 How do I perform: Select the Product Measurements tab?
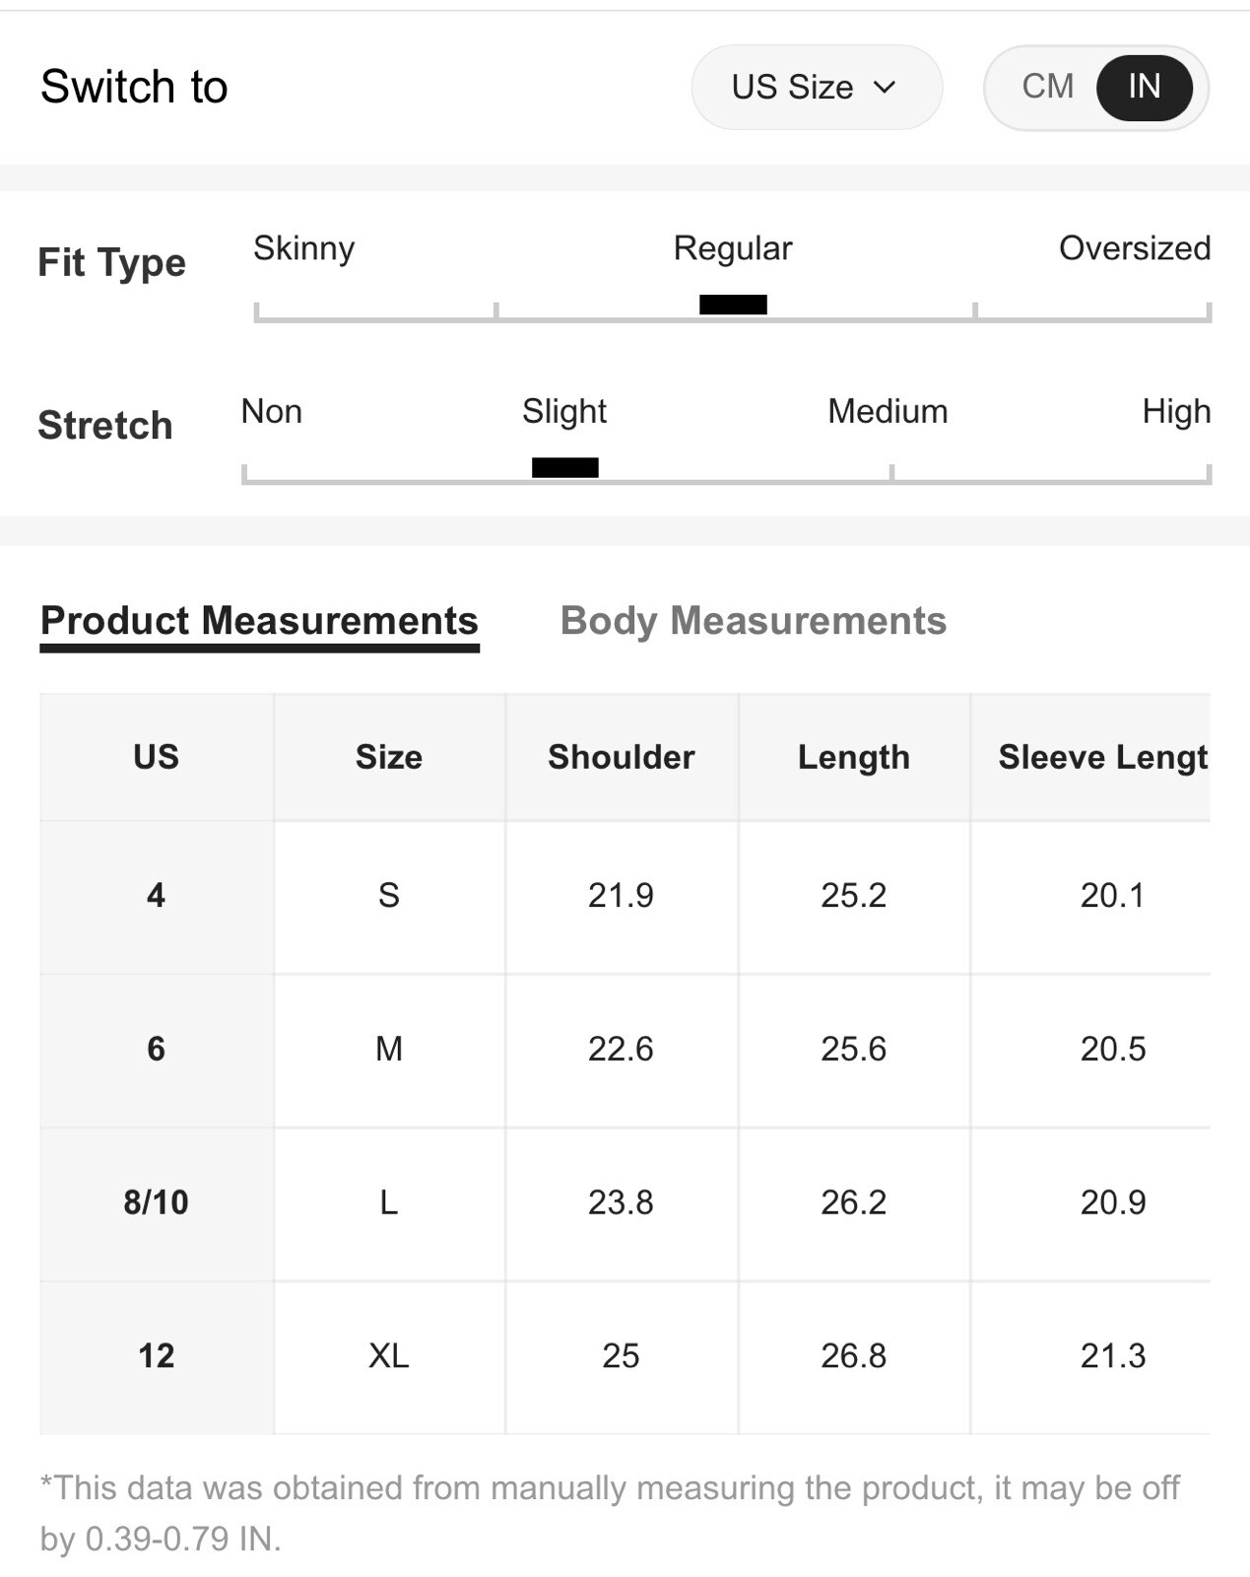[259, 622]
